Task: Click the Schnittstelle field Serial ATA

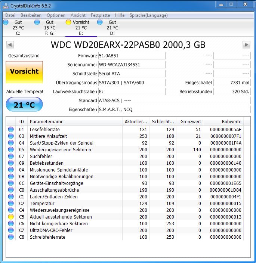Action: tap(132, 74)
